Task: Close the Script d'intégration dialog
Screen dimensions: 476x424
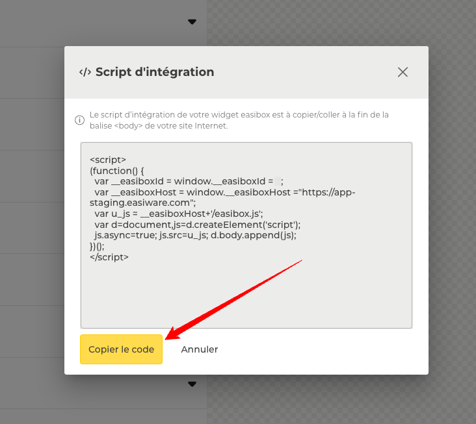Action: tap(403, 72)
